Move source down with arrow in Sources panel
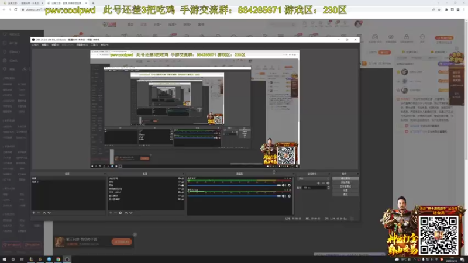Viewport: 468px width, 263px height. click(x=130, y=213)
